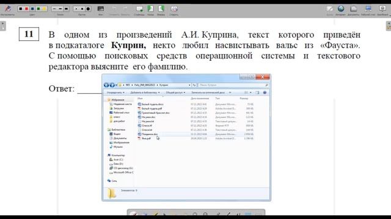Expand the right library panel tab
This screenshot has width=391, height=219.
pos(389,26)
